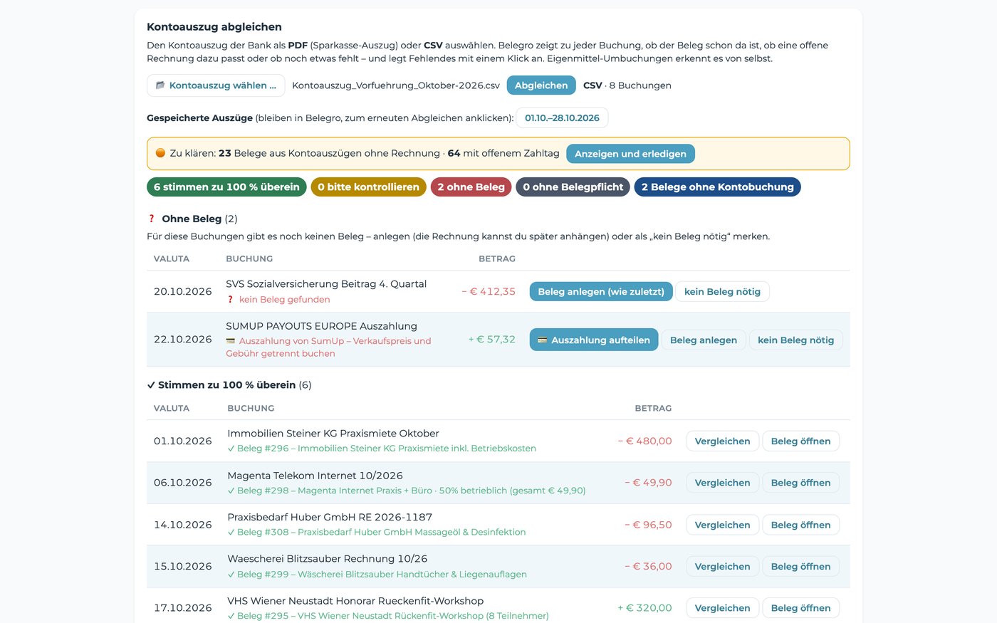Click Anzeigen und erledigen
The image size is (997, 623).
coord(630,154)
